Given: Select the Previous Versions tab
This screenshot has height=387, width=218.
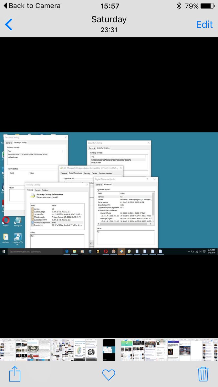Looking at the screenshot, I should click(x=106, y=174).
